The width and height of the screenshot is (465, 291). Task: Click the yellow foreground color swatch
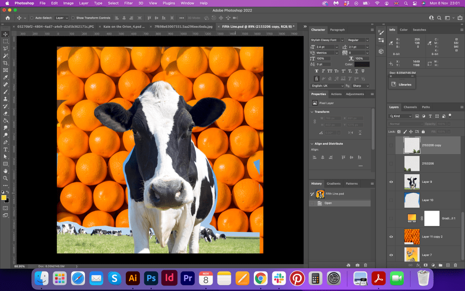click(x=4, y=198)
